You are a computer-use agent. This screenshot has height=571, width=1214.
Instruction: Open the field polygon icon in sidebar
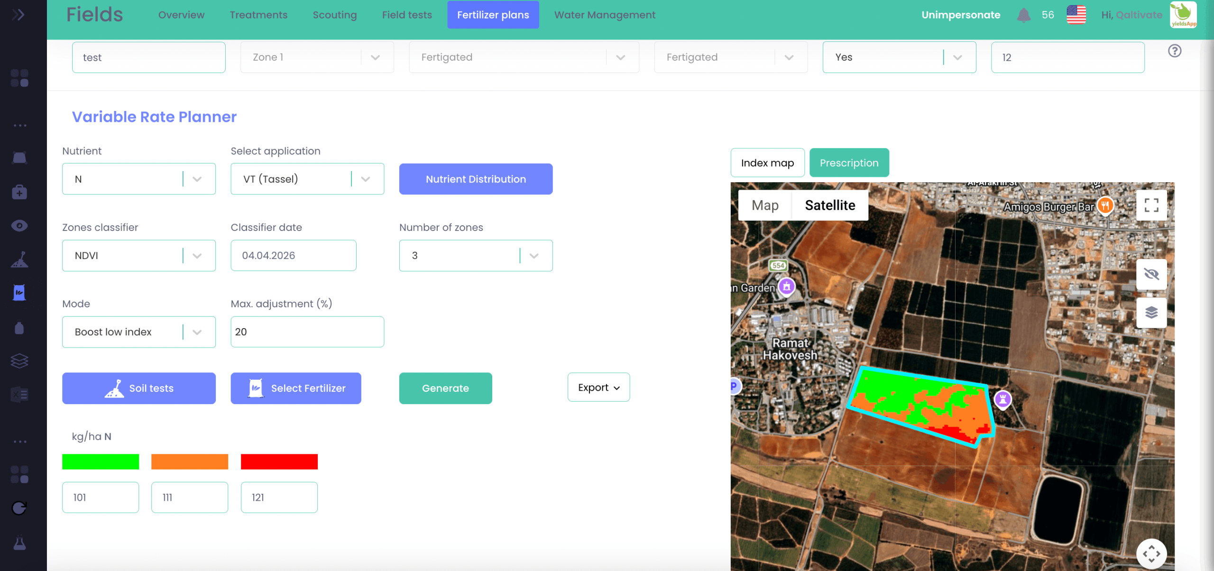pyautogui.click(x=19, y=157)
